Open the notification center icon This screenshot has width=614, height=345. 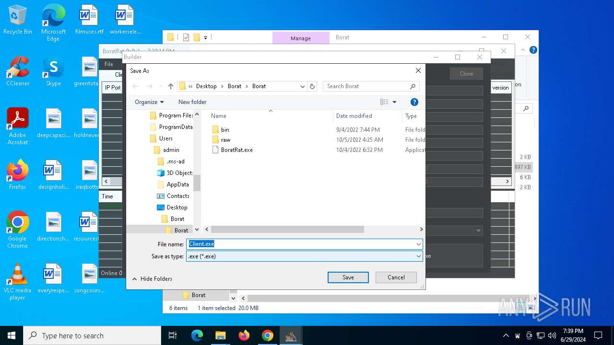[x=598, y=335]
